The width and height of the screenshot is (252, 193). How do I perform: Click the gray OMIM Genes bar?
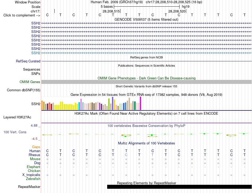click(x=146, y=82)
